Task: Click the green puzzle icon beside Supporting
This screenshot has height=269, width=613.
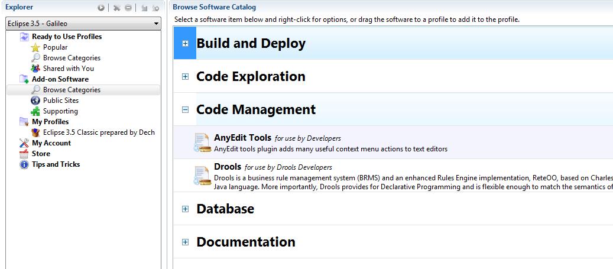Action: [35, 111]
